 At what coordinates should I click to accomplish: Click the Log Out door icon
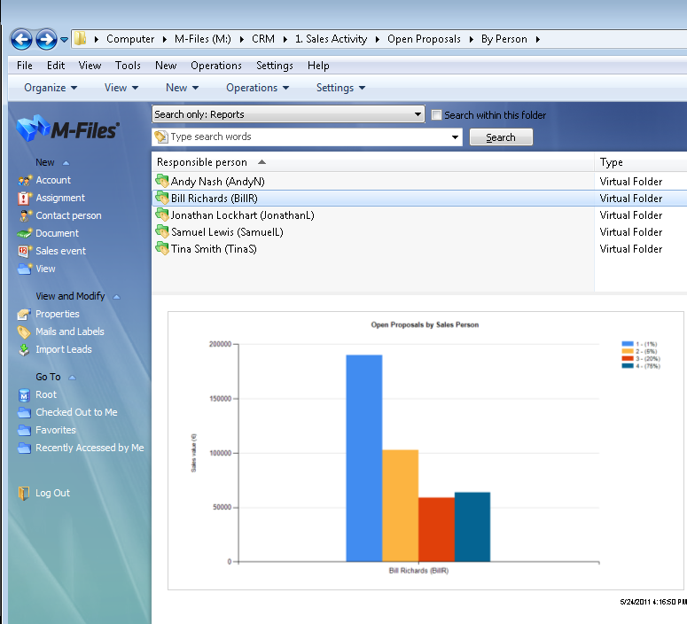point(24,493)
